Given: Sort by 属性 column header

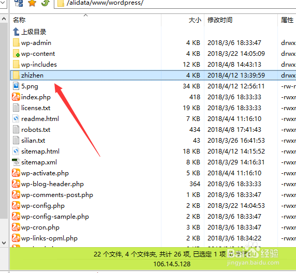Looking at the screenshot, I should click(x=287, y=20).
